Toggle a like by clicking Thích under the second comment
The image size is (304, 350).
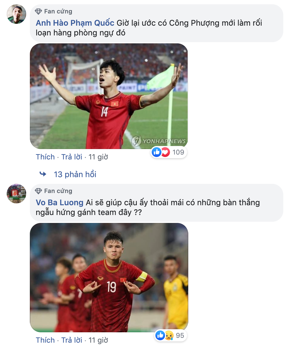(x=45, y=340)
